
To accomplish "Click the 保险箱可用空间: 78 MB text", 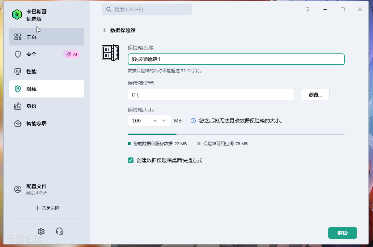I will pyautogui.click(x=225, y=144).
